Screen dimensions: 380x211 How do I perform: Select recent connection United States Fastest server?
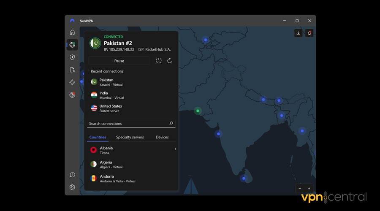click(x=131, y=108)
